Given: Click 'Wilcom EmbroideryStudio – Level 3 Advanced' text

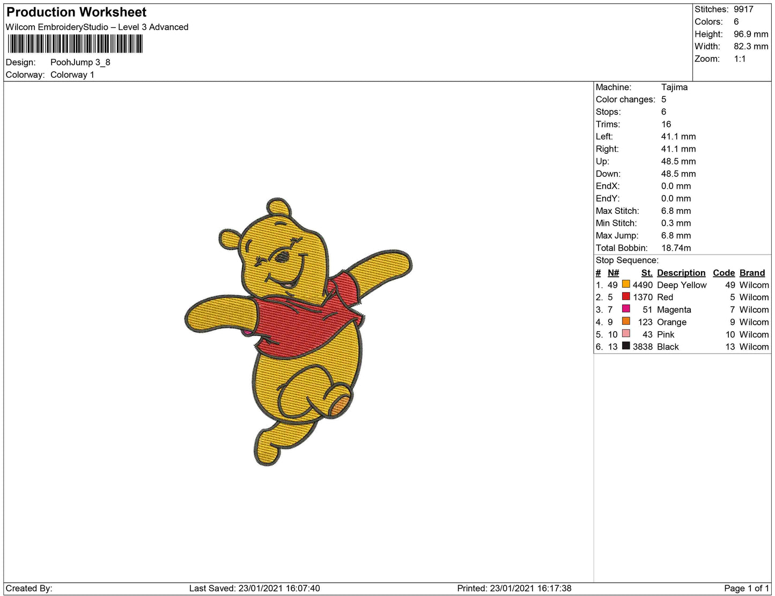Looking at the screenshot, I should pos(97,27).
